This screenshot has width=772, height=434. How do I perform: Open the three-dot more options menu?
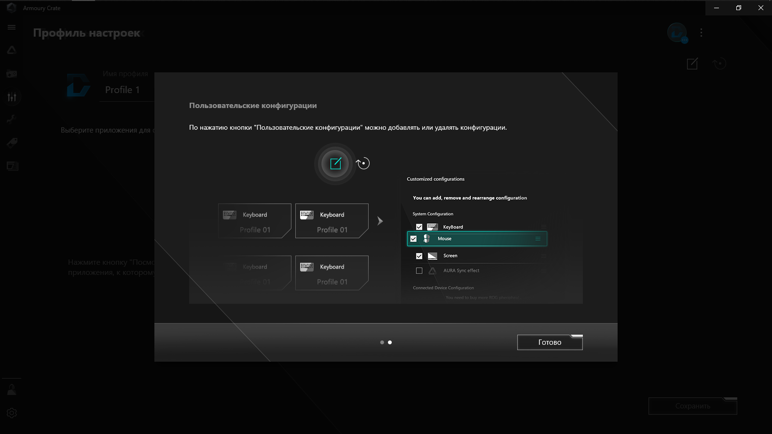(x=701, y=33)
